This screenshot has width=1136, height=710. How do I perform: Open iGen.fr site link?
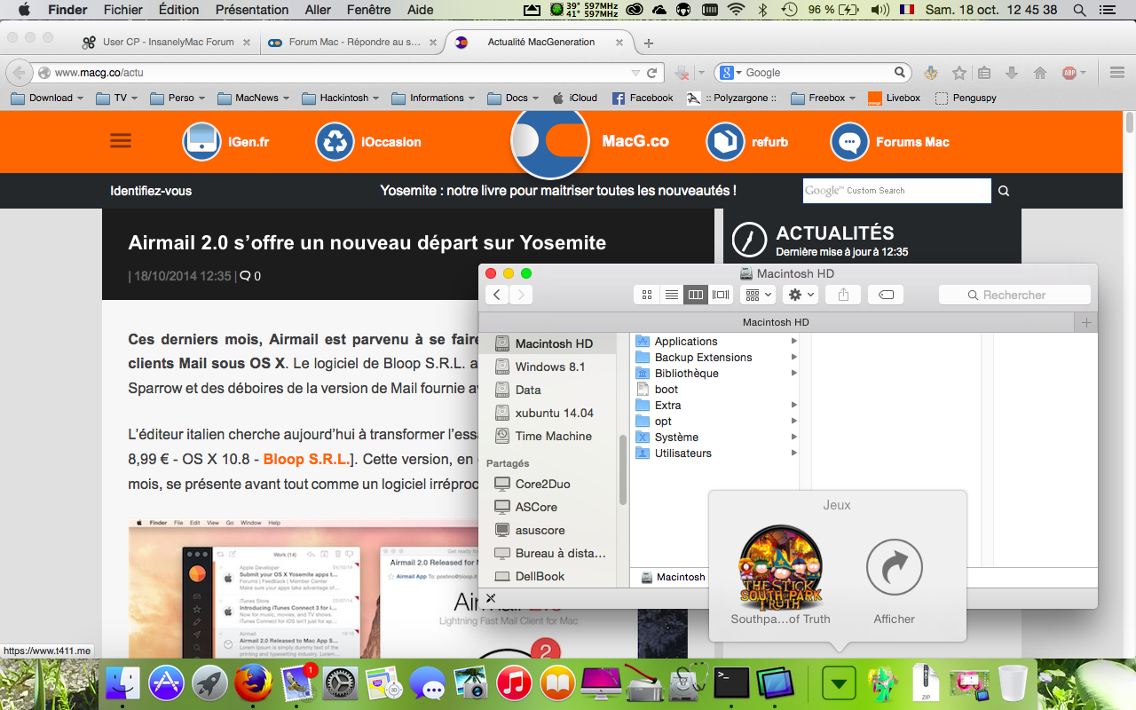[226, 141]
